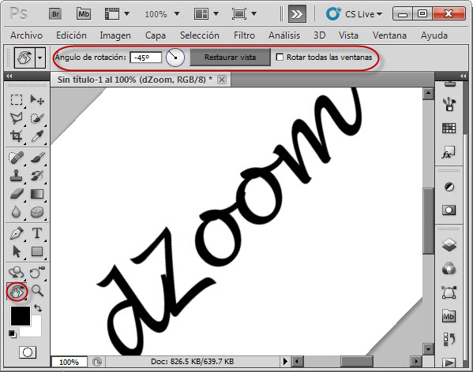Open Mini Bridge panel in right dock
The width and height of the screenshot is (473, 372).
[449, 316]
